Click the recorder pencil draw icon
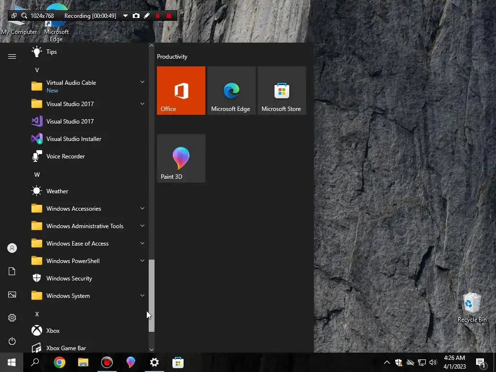496x372 pixels. coord(147,15)
